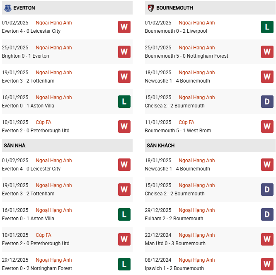The width and height of the screenshot is (276, 275).
Task: Select Newcastle 1-4 Bournemouth match in recent form
Action: coord(177,81)
